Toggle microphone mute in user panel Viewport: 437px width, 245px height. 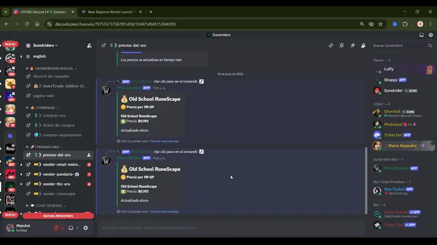pos(56,228)
